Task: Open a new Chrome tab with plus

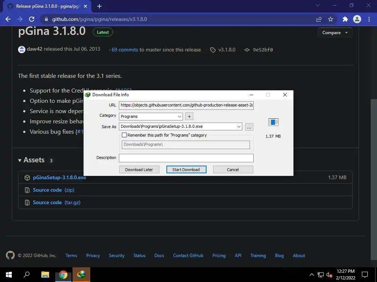Action: 99,6
